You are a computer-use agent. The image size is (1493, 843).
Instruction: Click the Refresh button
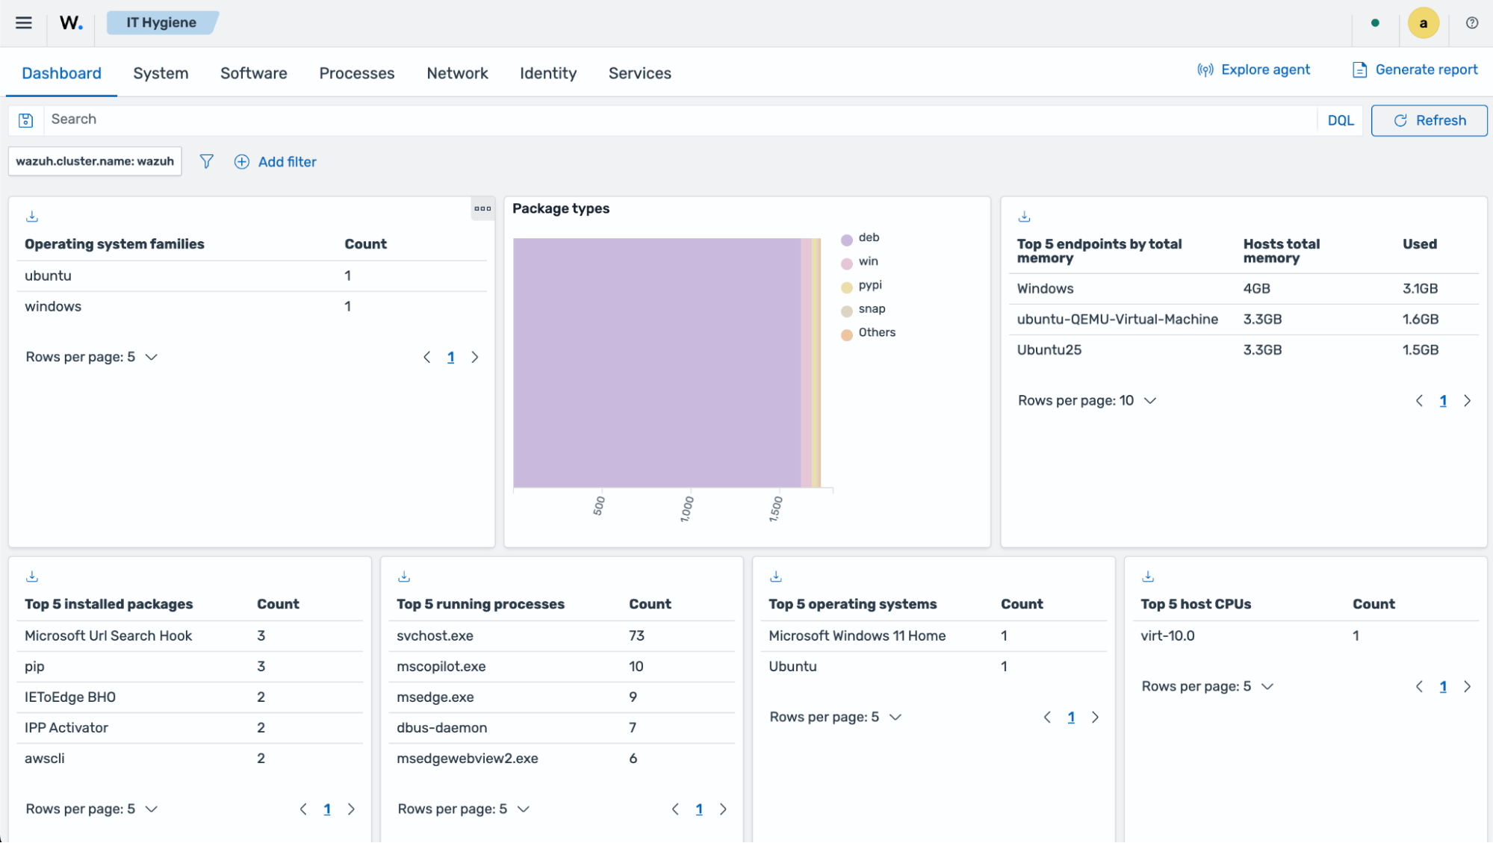(1429, 120)
